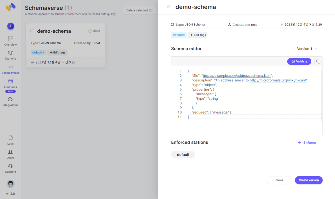Click "required": [ "message" ] line
The height and width of the screenshot is (199, 335).
click(211, 112)
